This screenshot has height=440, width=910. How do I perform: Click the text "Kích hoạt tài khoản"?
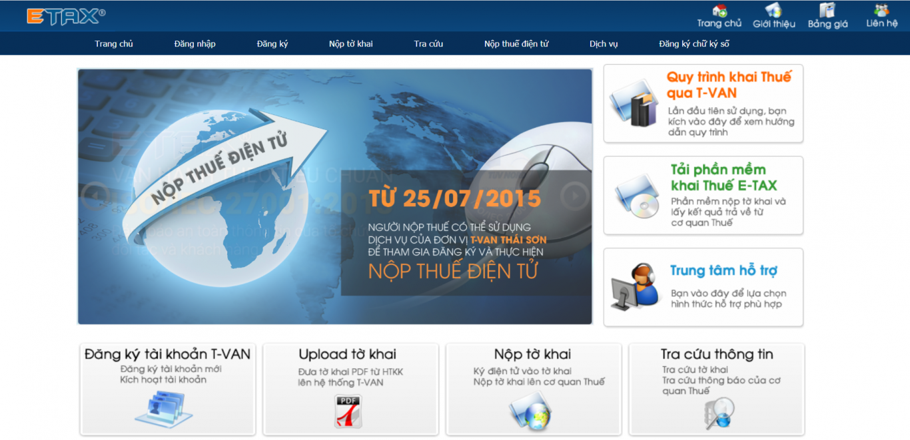tap(163, 379)
